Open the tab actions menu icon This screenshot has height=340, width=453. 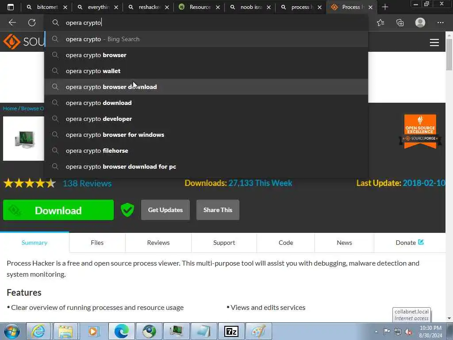pos(11,7)
